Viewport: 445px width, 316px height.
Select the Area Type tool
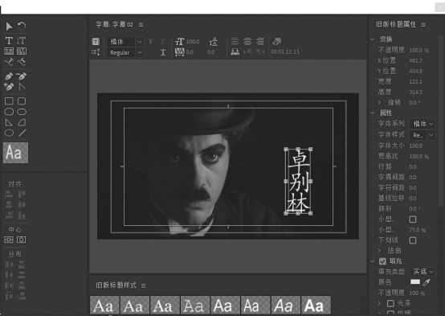(x=9, y=51)
